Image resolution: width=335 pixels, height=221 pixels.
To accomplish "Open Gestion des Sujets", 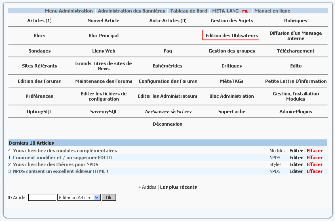I will [x=232, y=21].
